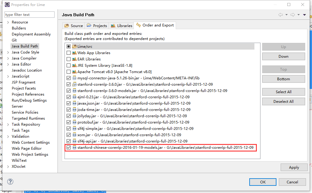Click the help question mark icon

(x=11, y=181)
